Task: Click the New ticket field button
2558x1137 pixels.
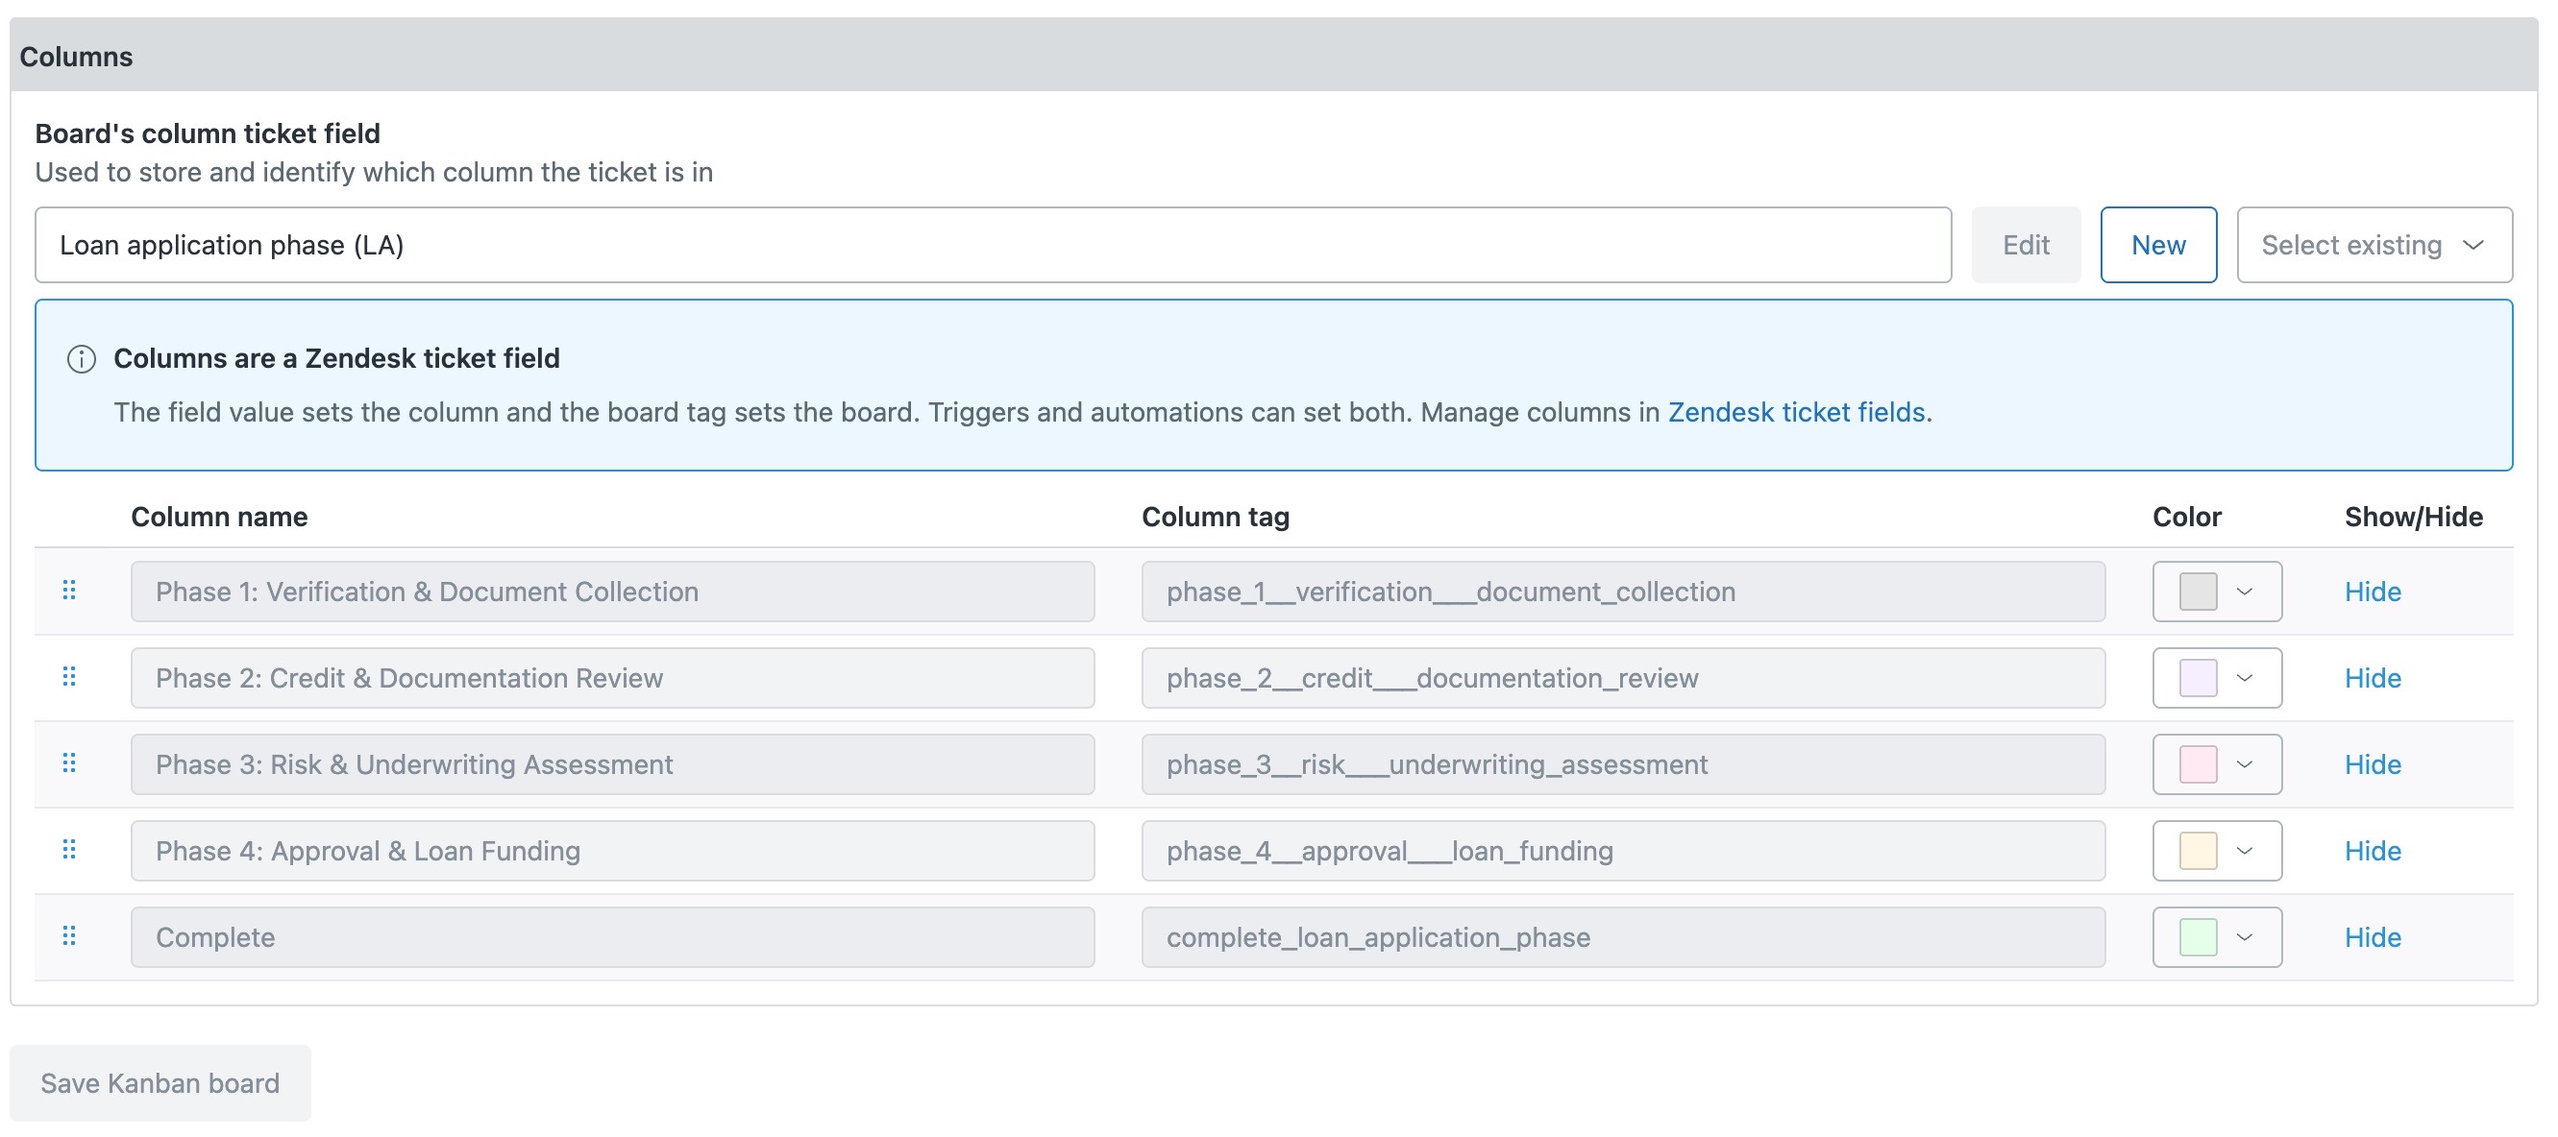Action: (2158, 245)
